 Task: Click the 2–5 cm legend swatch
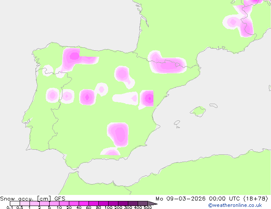[x=44, y=203]
